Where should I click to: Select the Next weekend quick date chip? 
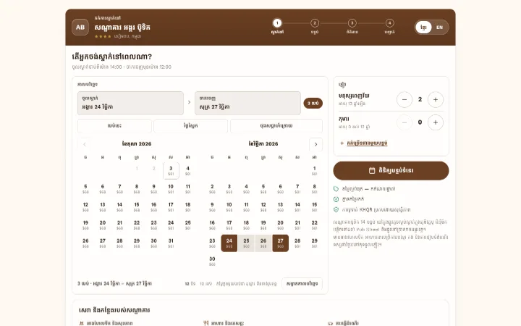point(276,126)
